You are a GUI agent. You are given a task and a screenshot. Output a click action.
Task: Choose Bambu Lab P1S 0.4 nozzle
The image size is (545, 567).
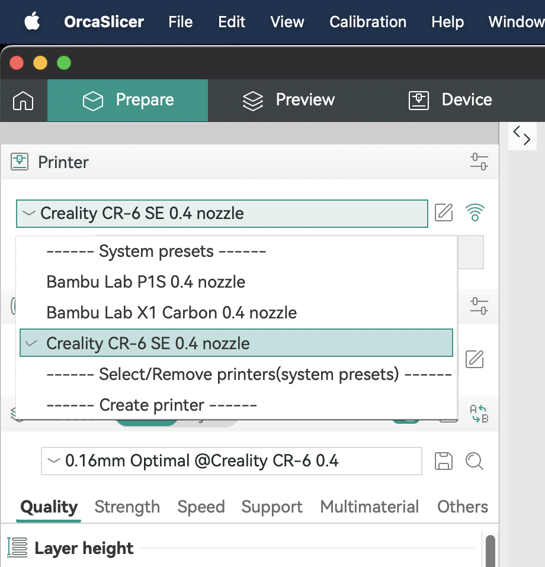(146, 282)
